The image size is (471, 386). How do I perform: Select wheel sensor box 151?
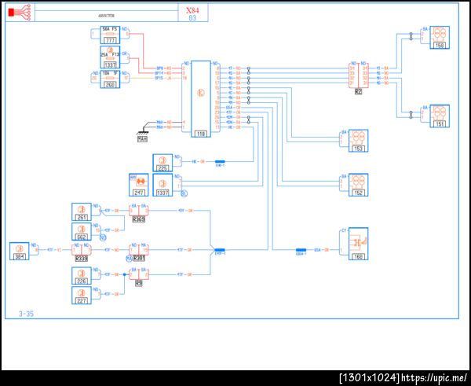tap(440, 116)
